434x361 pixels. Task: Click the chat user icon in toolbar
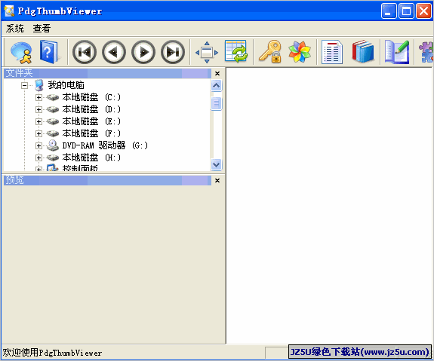click(x=21, y=52)
